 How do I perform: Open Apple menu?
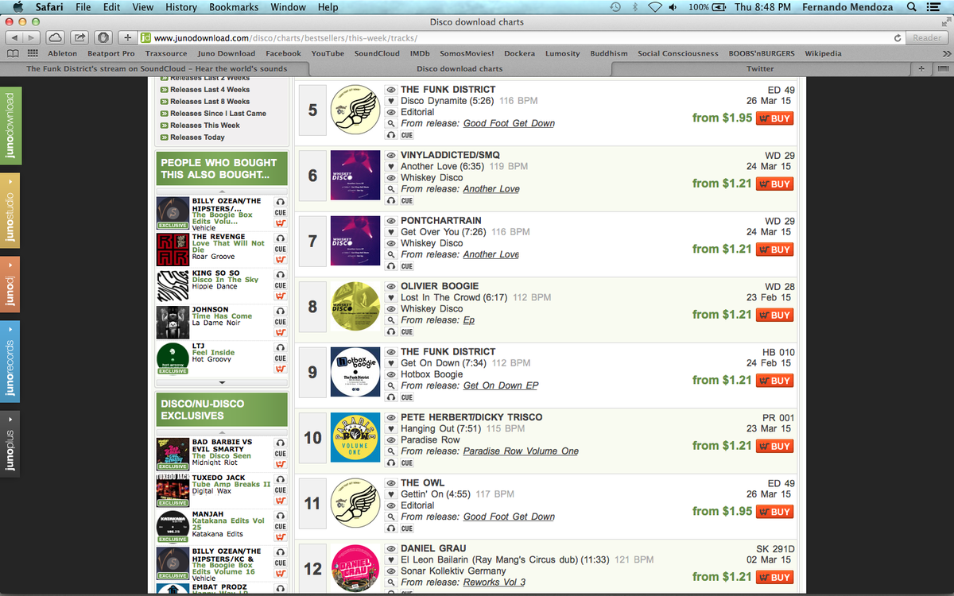click(x=18, y=7)
